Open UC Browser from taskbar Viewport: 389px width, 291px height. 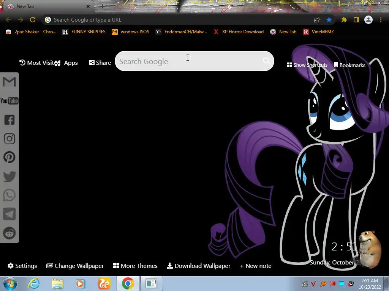(104, 283)
